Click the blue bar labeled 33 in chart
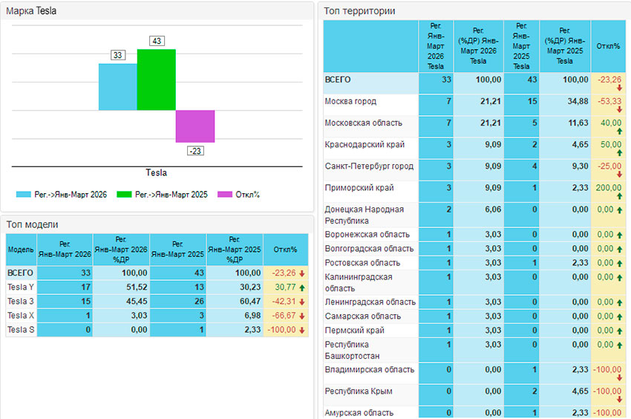Viewport: 631px width, 419px height. click(x=117, y=87)
